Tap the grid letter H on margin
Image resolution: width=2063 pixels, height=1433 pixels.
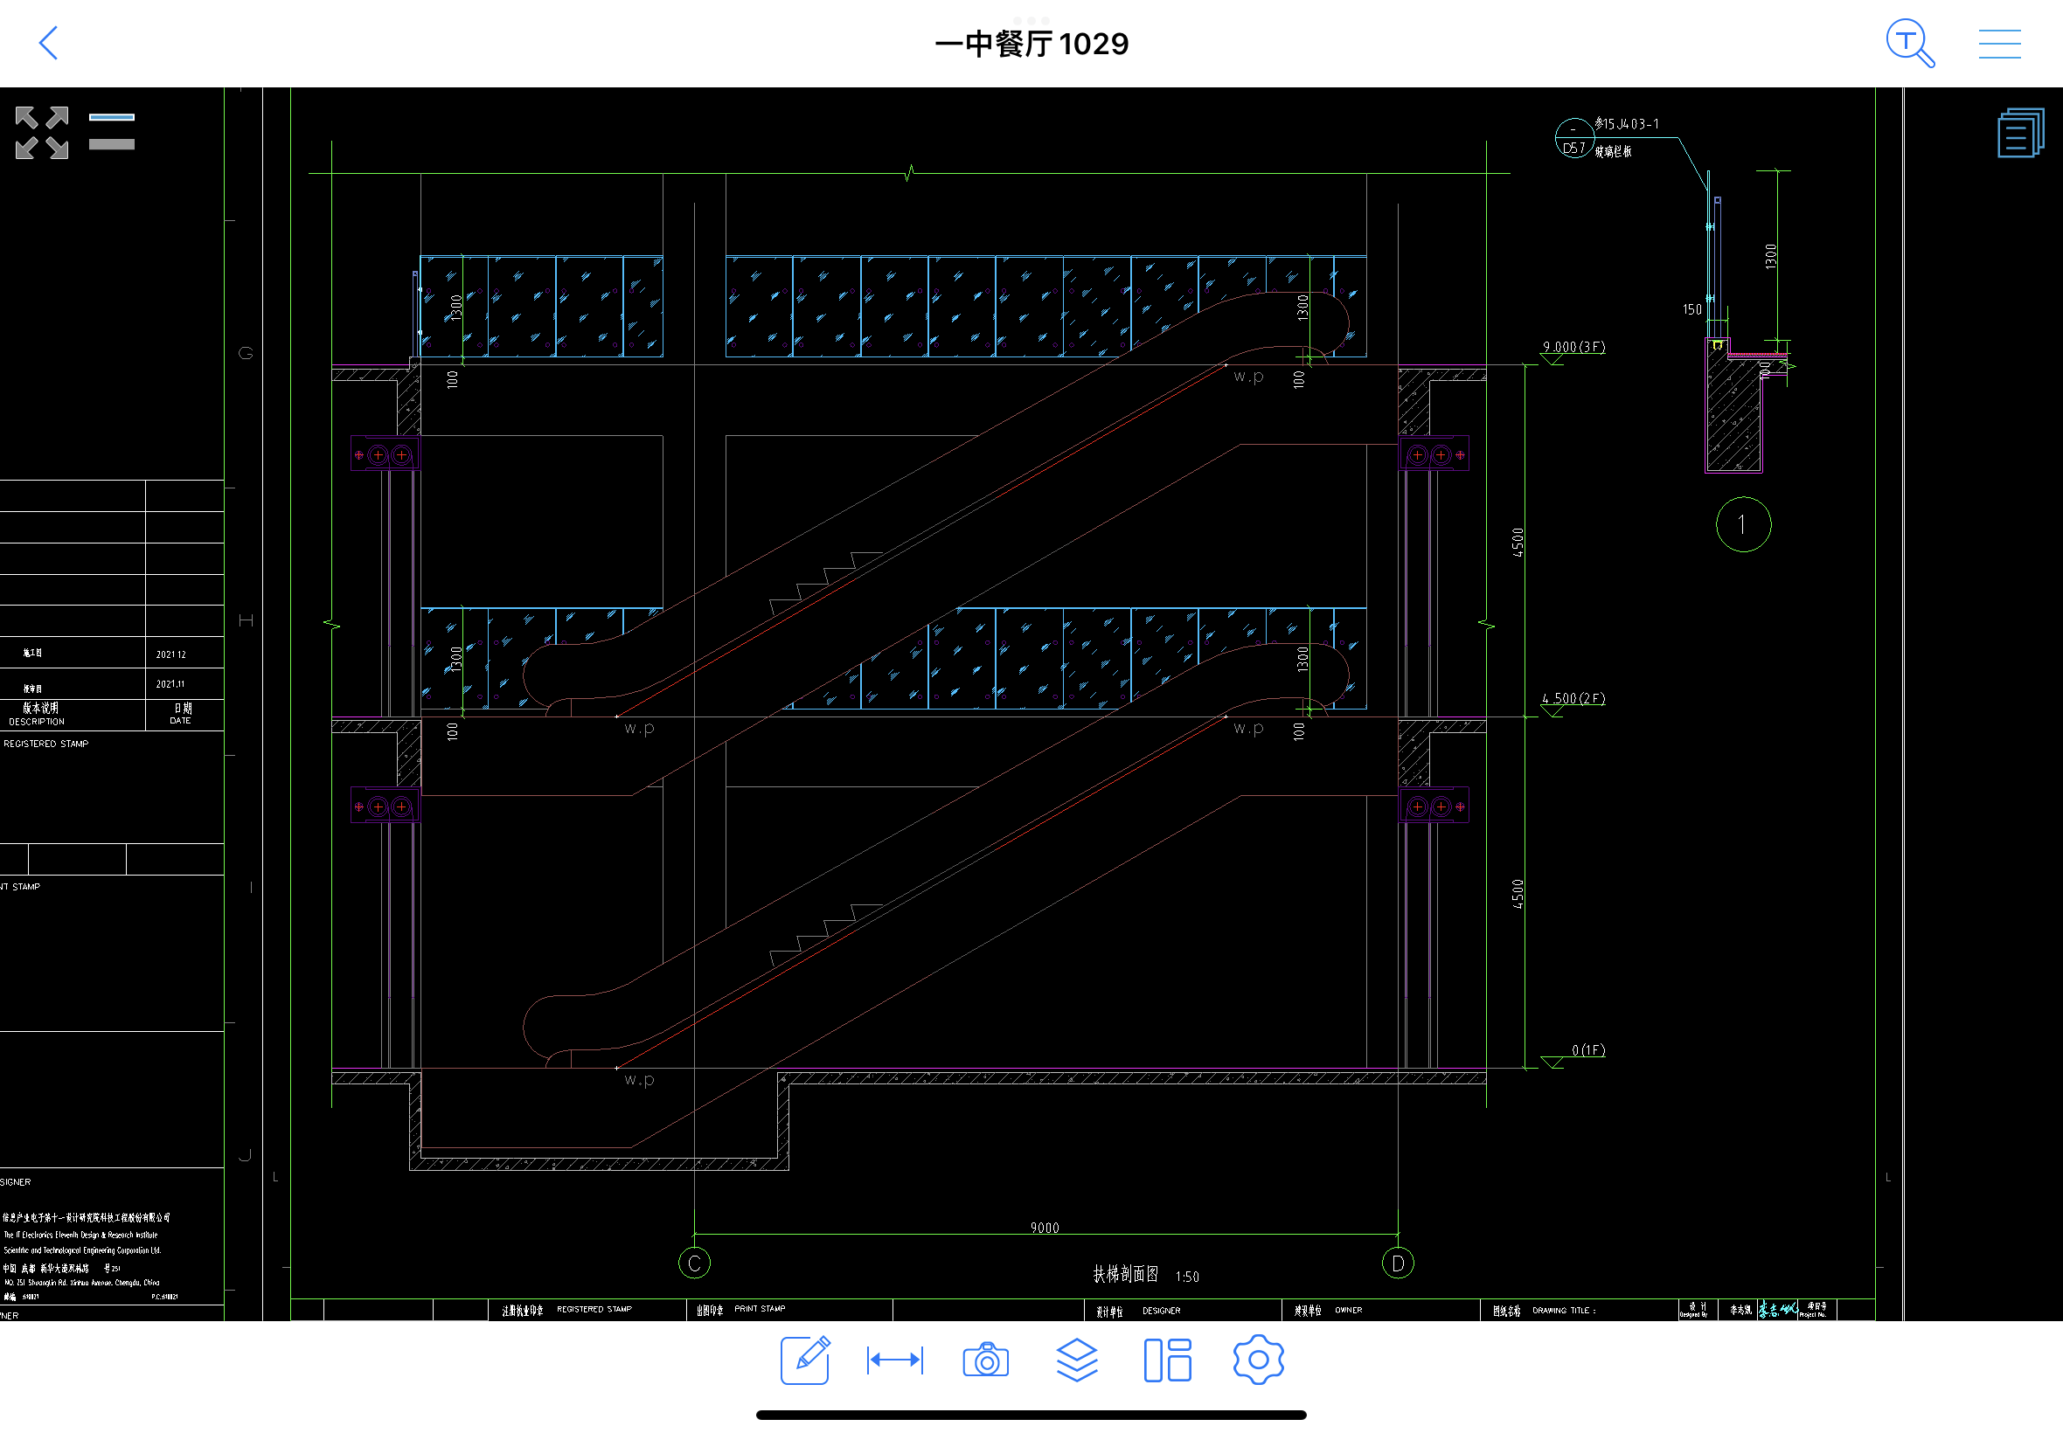(x=245, y=620)
